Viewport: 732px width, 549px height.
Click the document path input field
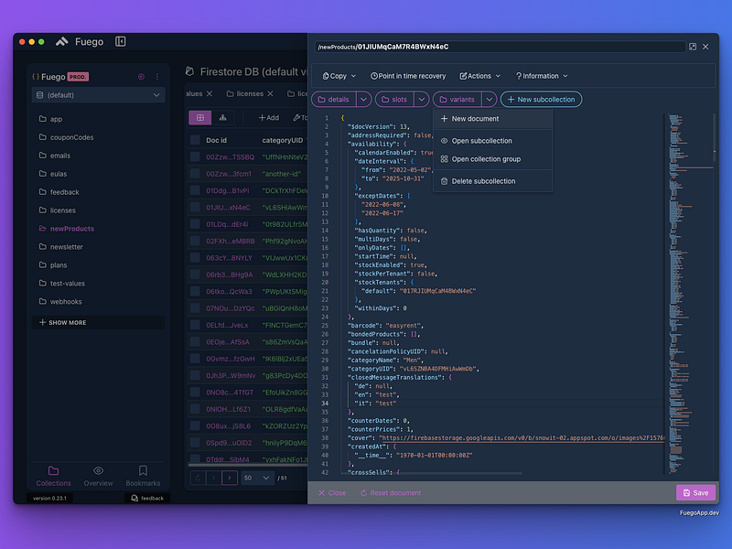(x=500, y=47)
